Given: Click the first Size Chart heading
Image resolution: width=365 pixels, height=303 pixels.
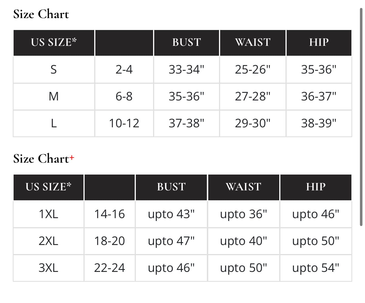Looking at the screenshot, I should click(x=41, y=14).
